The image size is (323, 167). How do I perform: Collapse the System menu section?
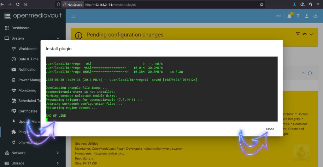(x=58, y=38)
